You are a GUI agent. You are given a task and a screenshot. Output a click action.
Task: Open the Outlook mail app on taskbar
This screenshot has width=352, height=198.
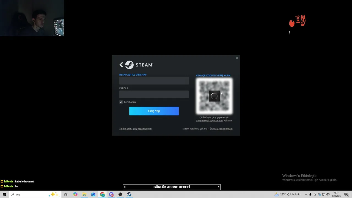pos(93,194)
